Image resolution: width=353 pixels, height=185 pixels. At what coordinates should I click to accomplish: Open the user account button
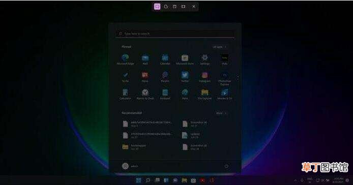pos(130,166)
